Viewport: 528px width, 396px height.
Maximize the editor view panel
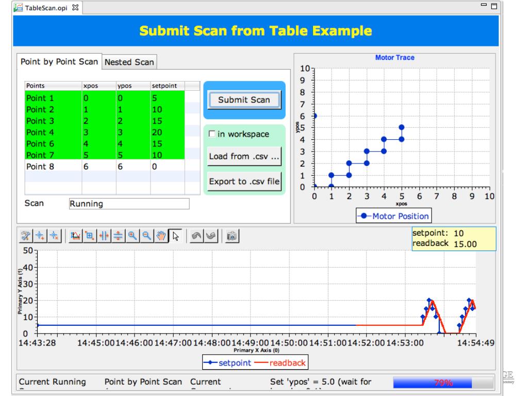click(494, 6)
